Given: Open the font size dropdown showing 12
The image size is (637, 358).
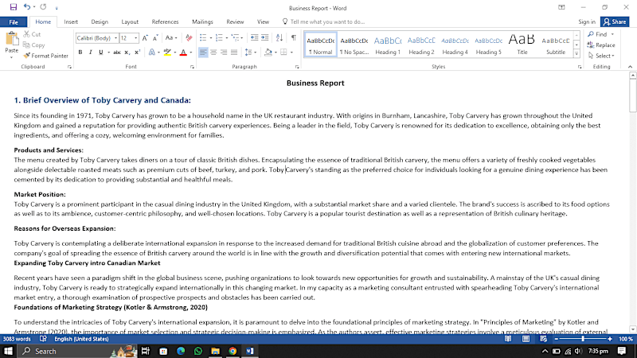Looking at the screenshot, I should pos(135,38).
